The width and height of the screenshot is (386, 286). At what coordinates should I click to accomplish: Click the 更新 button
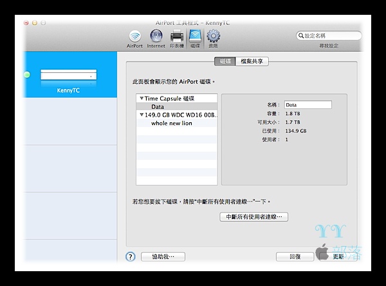point(338,256)
